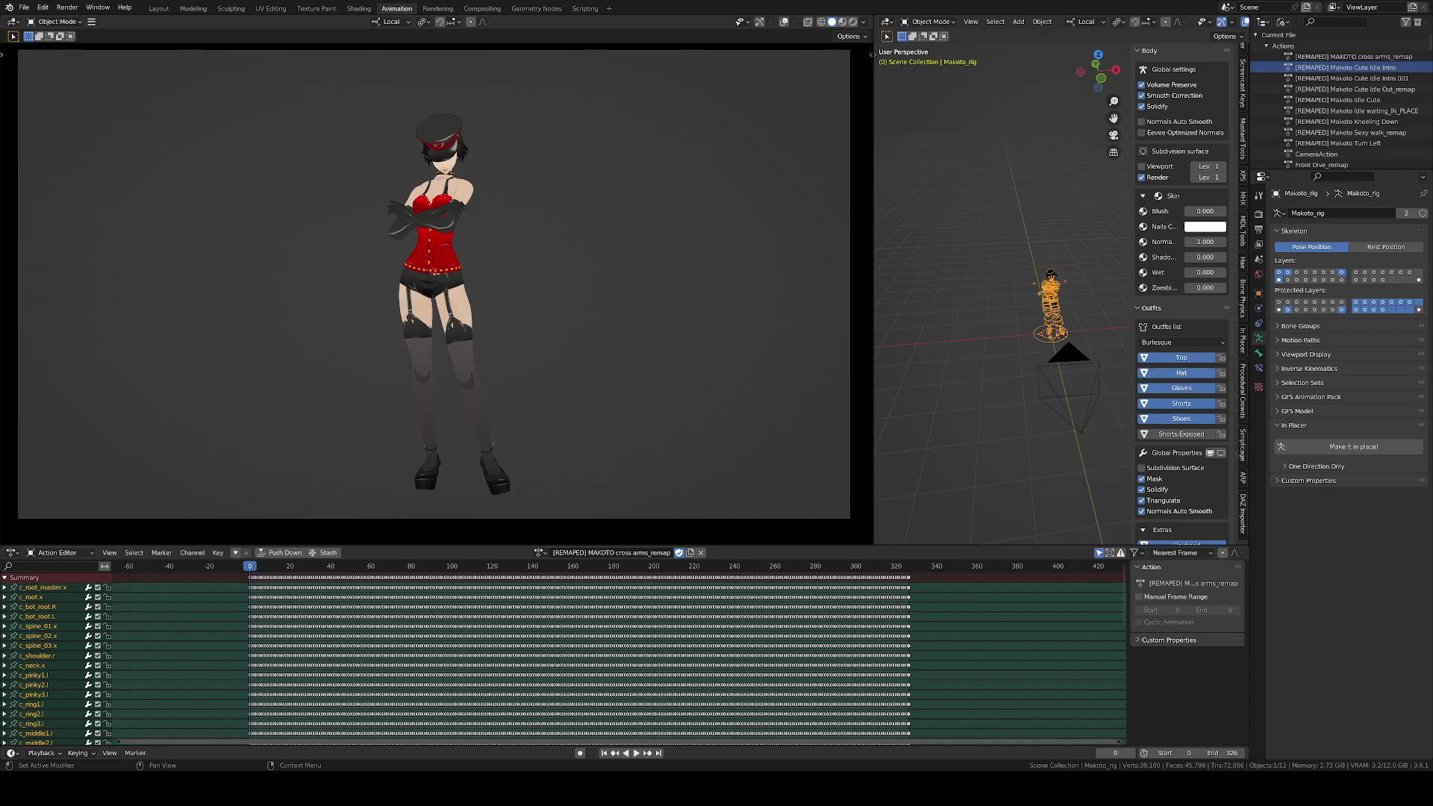Click the Make it in place! button
The width and height of the screenshot is (1433, 806).
1349,446
